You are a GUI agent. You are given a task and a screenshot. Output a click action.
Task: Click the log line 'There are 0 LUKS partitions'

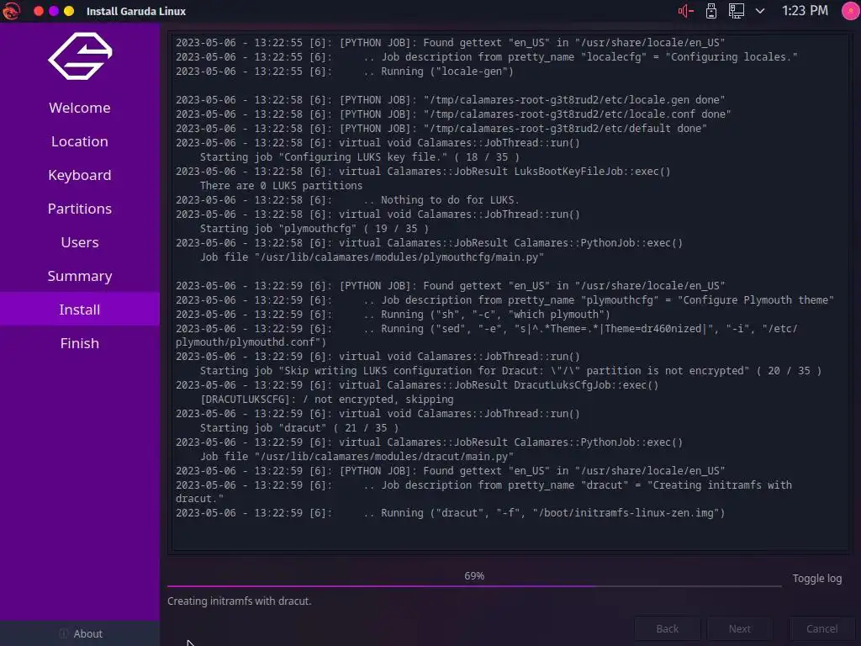pyautogui.click(x=281, y=186)
